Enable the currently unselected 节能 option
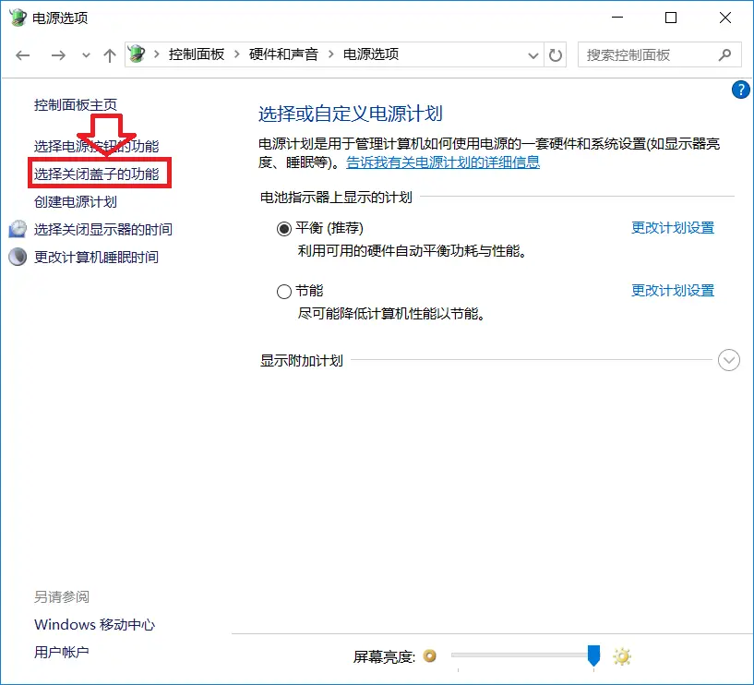Image resolution: width=754 pixels, height=685 pixels. (x=284, y=291)
